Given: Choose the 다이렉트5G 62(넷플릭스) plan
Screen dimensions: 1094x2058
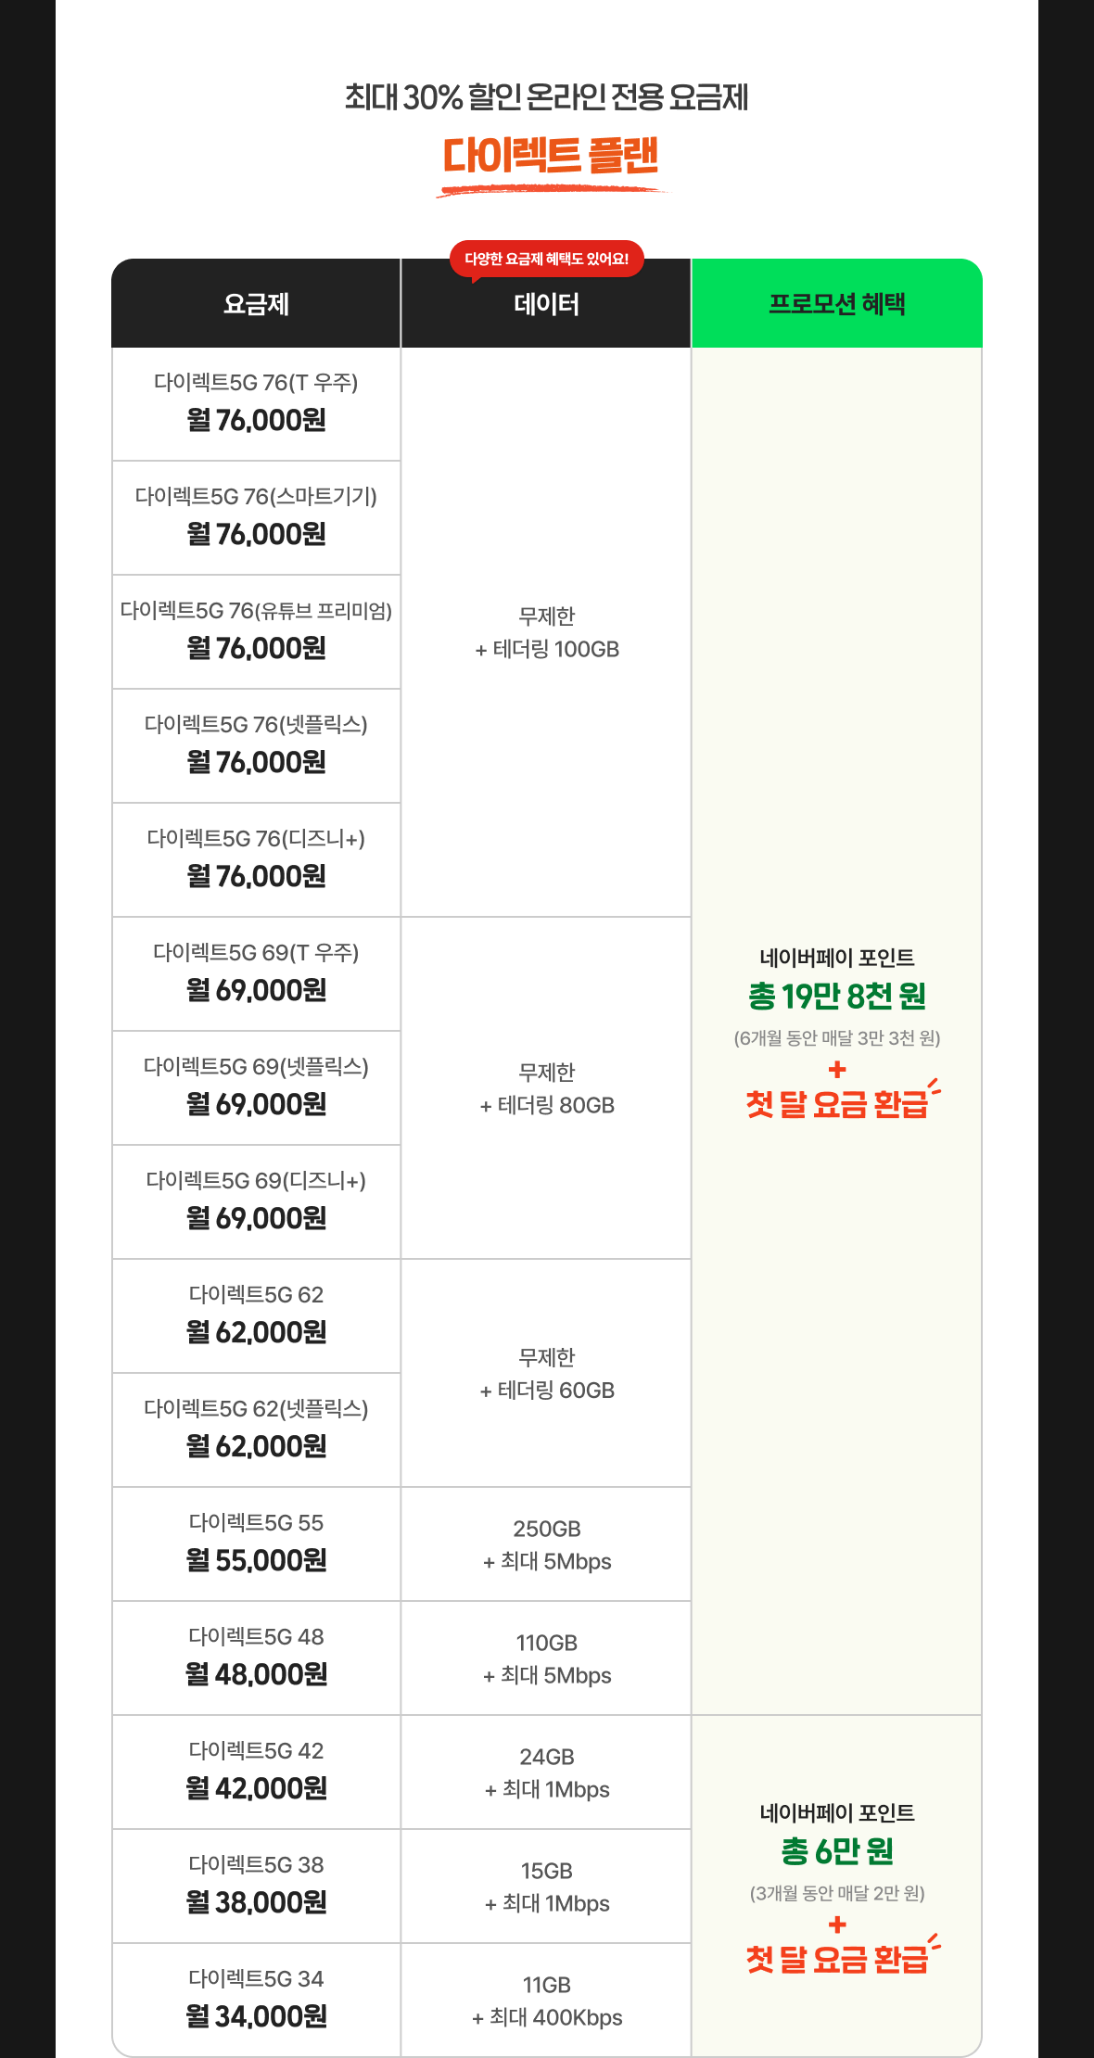Looking at the screenshot, I should tap(256, 1429).
